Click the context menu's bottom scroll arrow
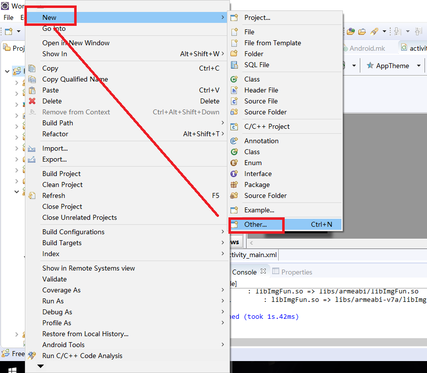 coord(41,366)
